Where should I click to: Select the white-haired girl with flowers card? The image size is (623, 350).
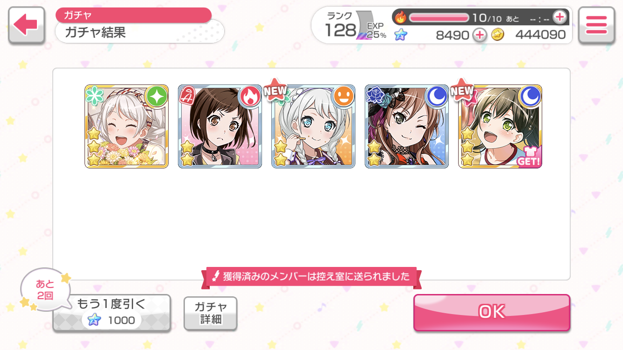tap(127, 126)
